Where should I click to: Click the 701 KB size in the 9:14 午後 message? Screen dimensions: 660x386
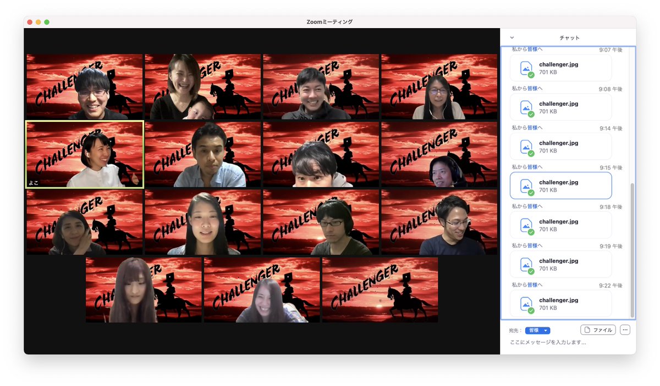coord(548,151)
